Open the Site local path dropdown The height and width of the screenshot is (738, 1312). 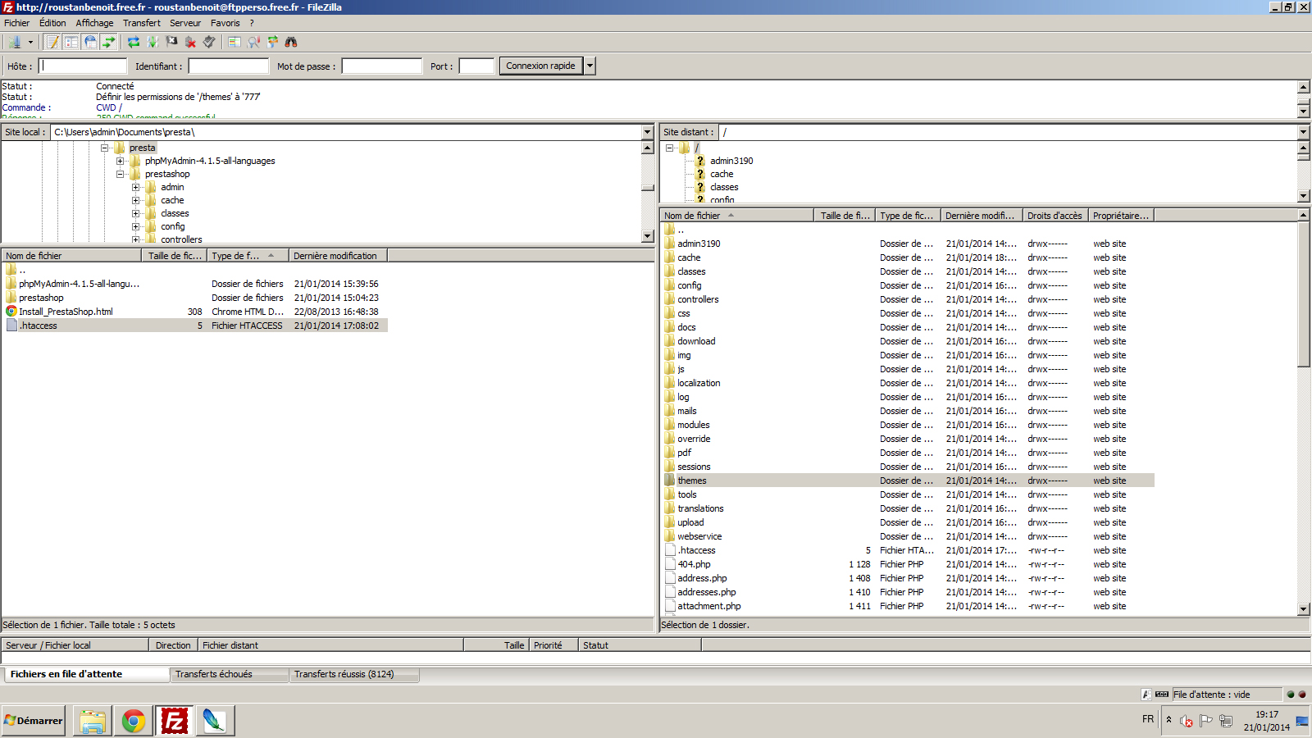pos(647,132)
